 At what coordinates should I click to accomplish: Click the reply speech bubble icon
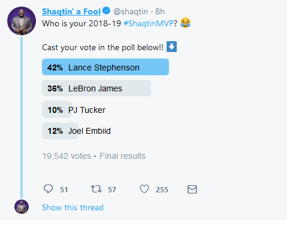tap(48, 189)
